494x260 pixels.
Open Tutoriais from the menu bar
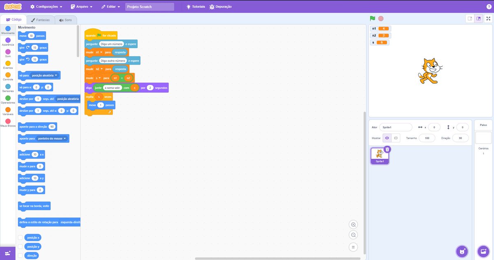pos(196,7)
